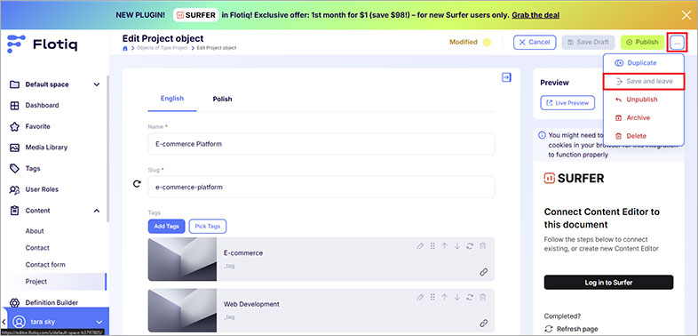This screenshot has height=336, width=698.
Task: Dismiss the promo banner with the X
Action: pos(686,15)
